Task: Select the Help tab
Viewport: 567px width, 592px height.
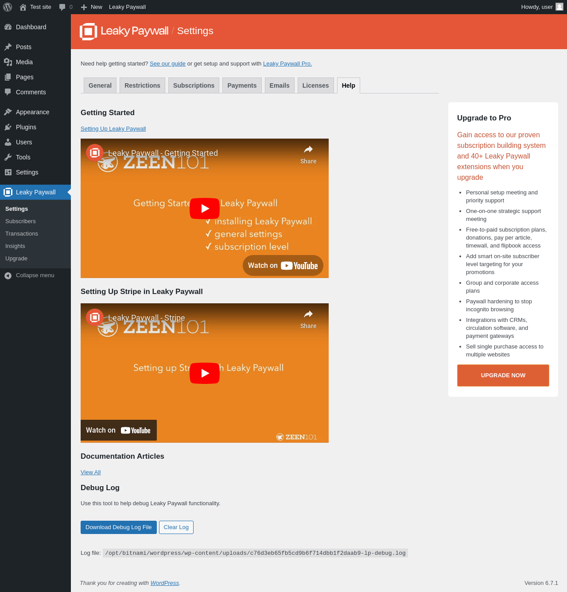Action: (349, 85)
